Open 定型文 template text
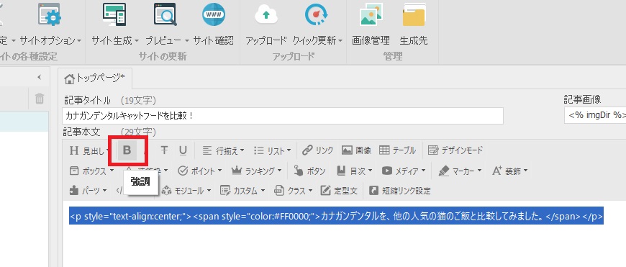Viewport: 626px width, 267px height. (x=339, y=191)
